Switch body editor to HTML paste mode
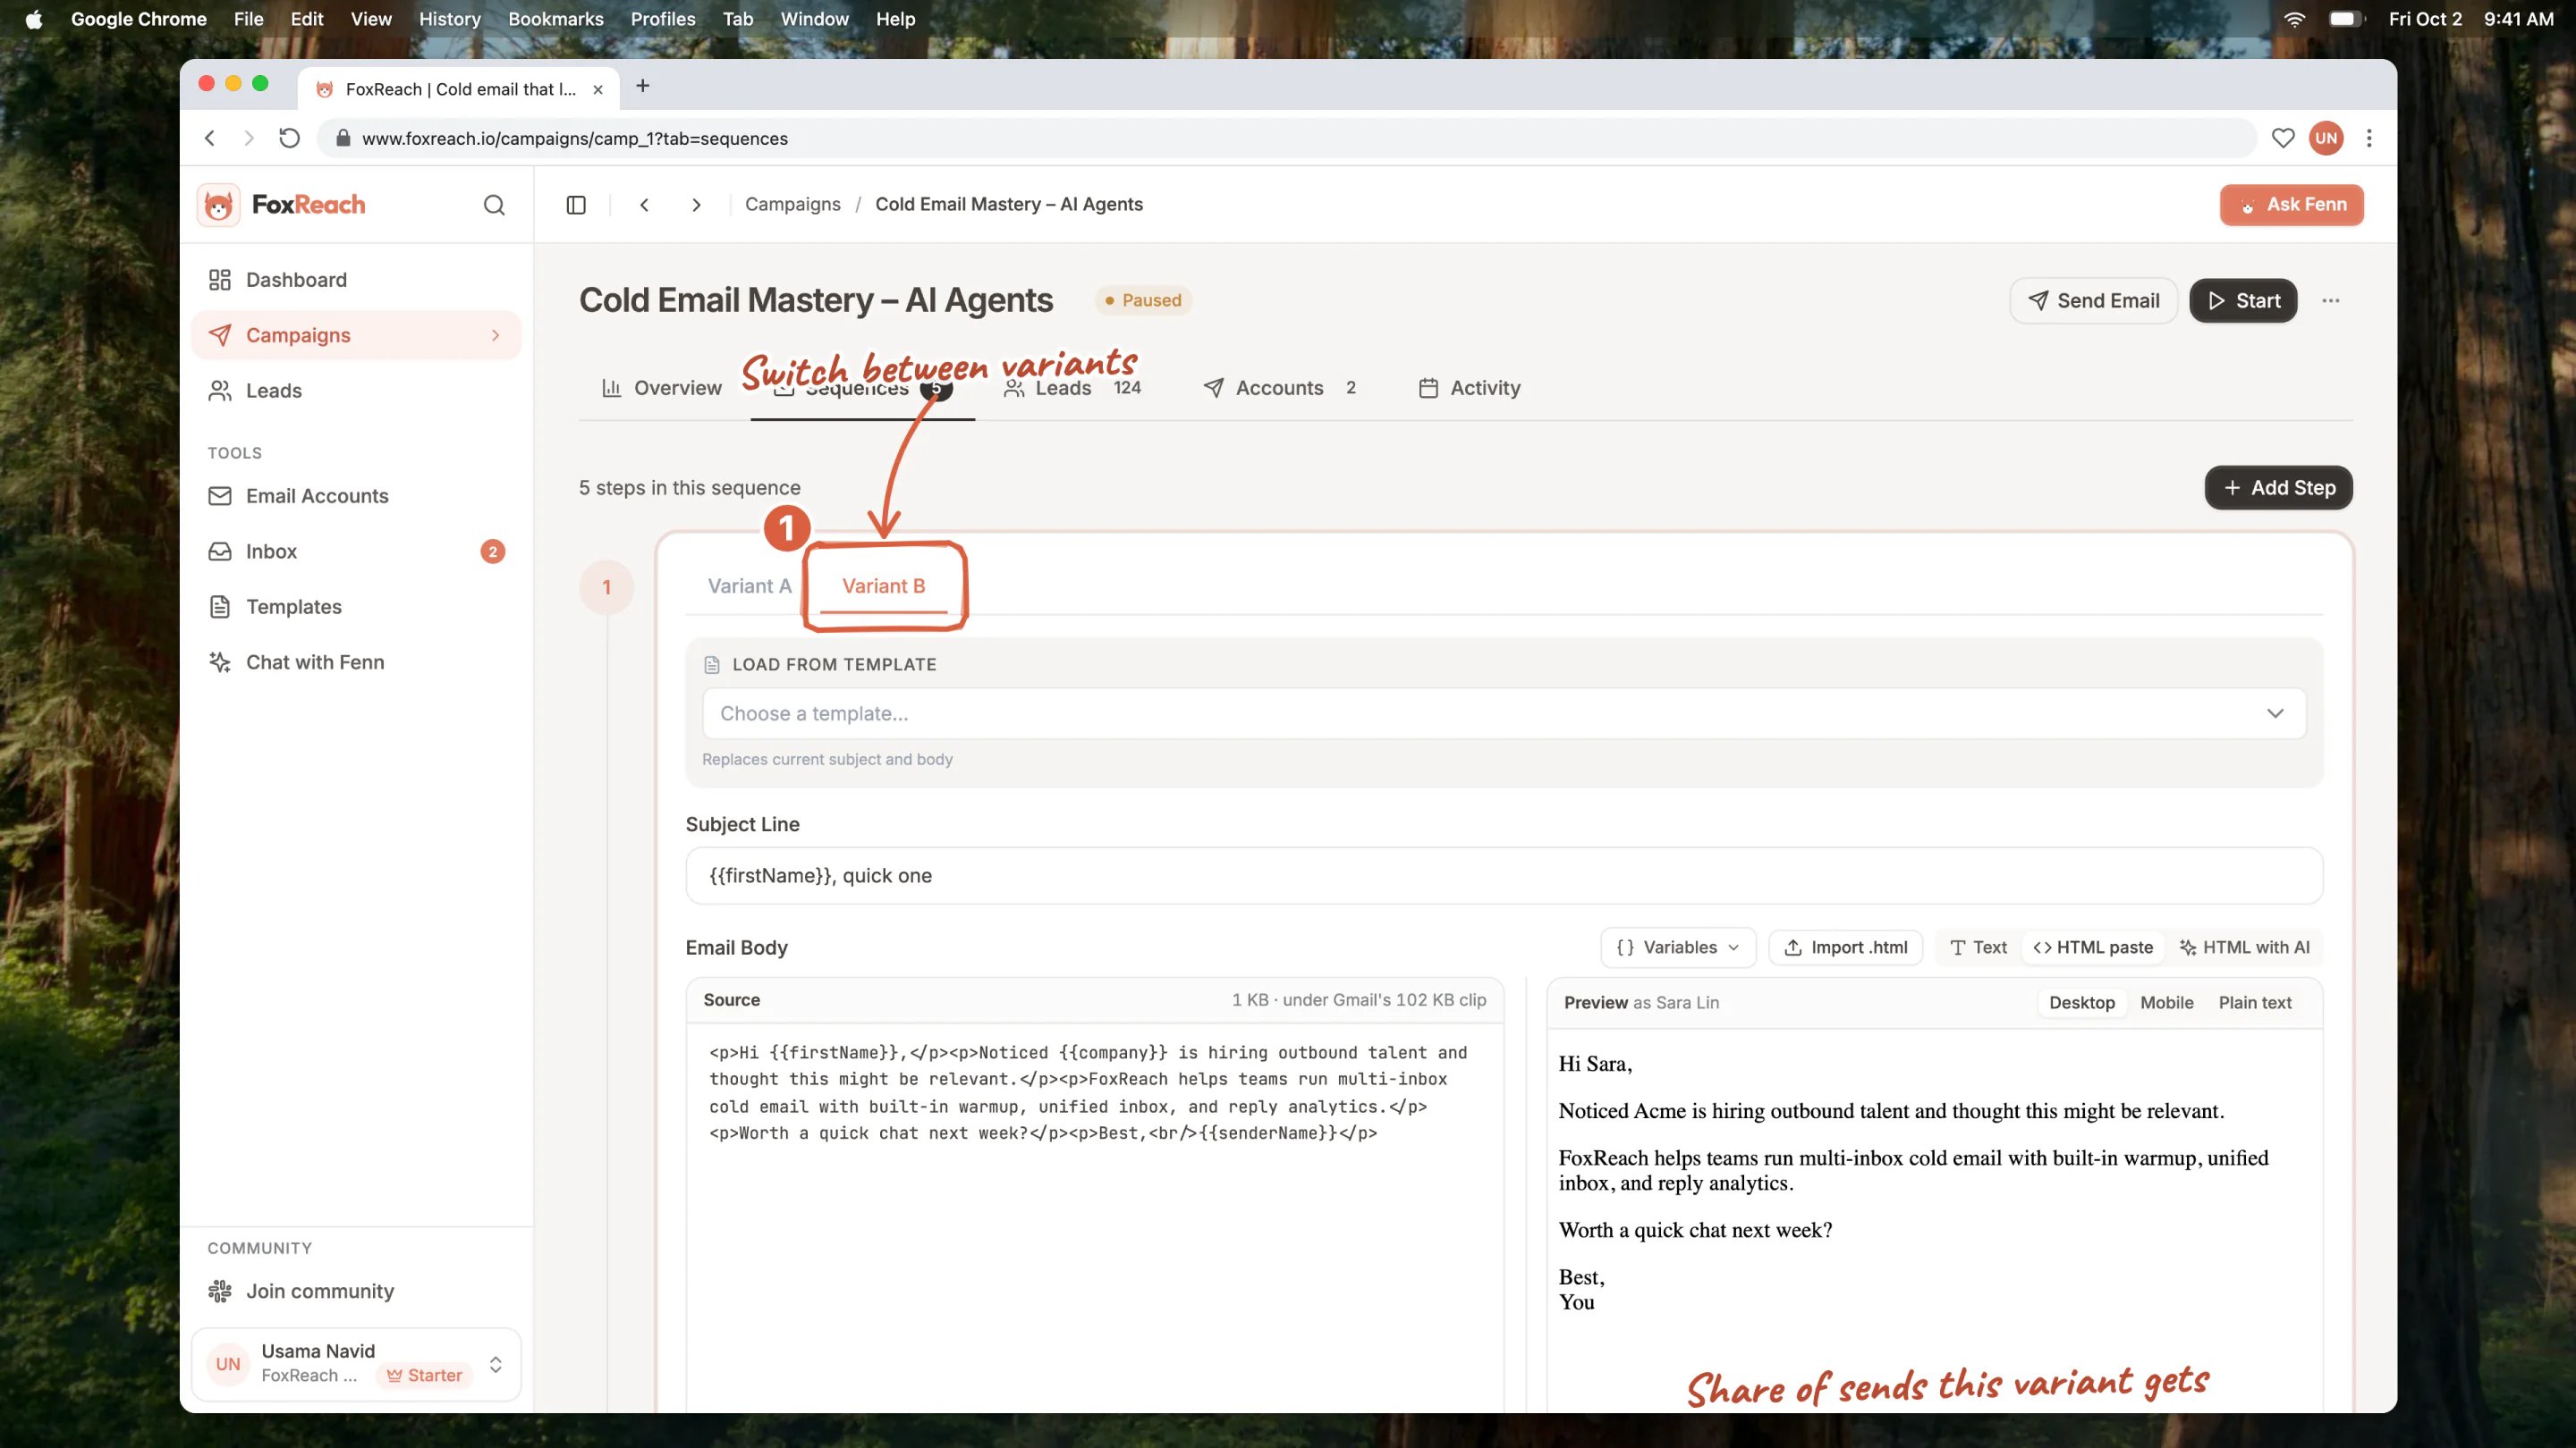 pyautogui.click(x=2093, y=947)
